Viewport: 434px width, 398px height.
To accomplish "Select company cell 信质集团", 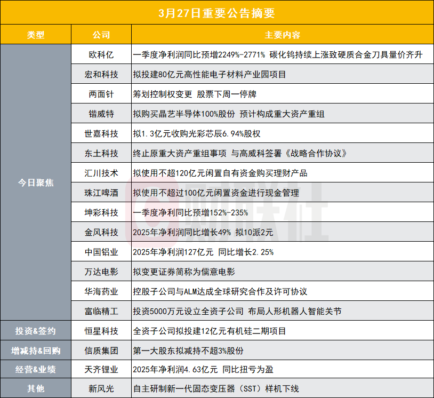I will tap(101, 351).
